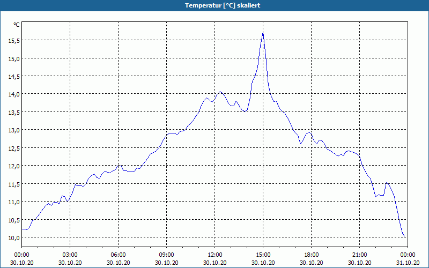Screen dimensions: 429x268
Task: Click the 12:00 time axis label
Action: click(x=215, y=255)
